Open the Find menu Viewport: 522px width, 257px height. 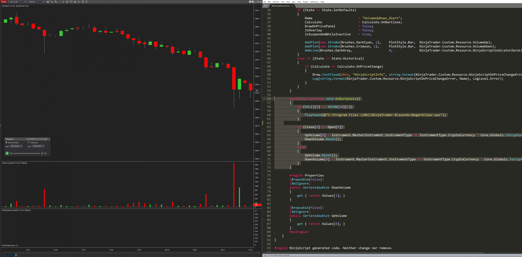click(283, 2)
